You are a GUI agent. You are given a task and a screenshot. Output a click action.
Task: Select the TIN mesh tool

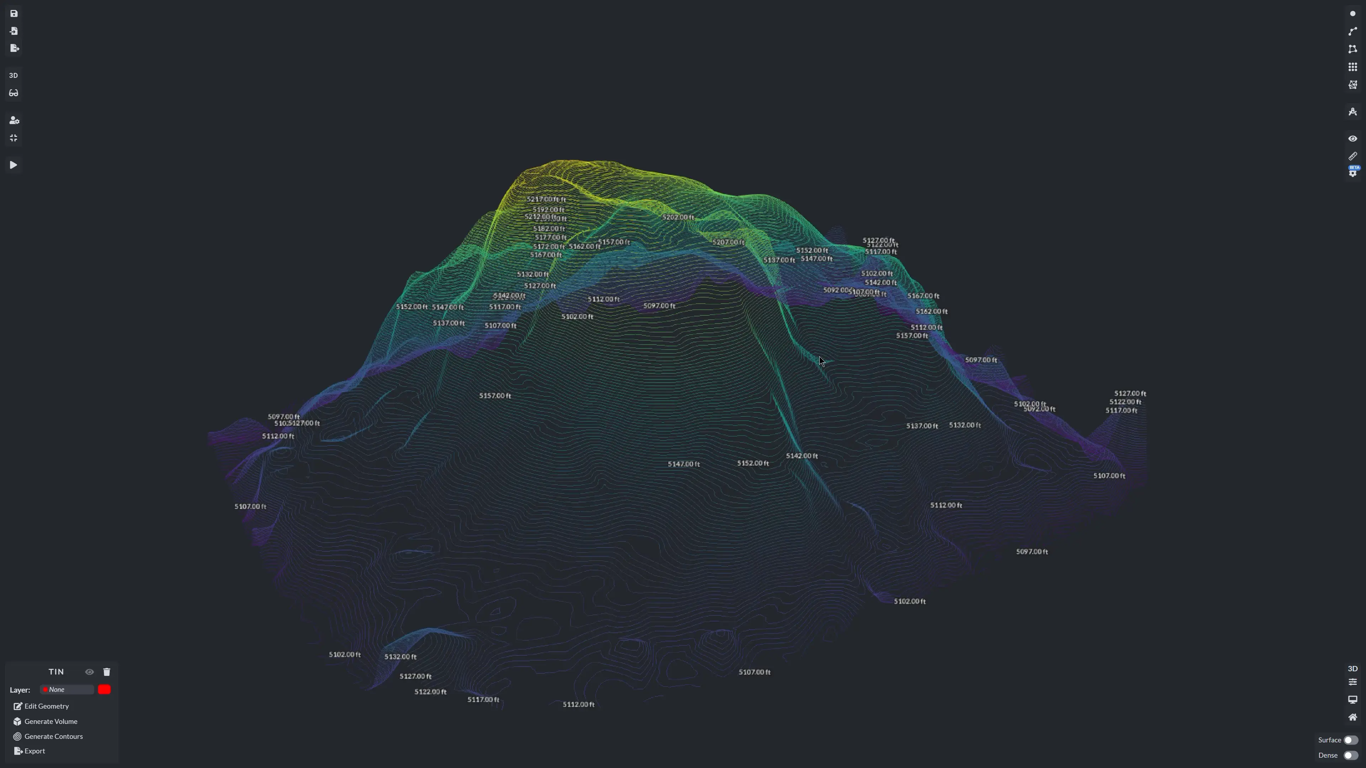point(1352,85)
